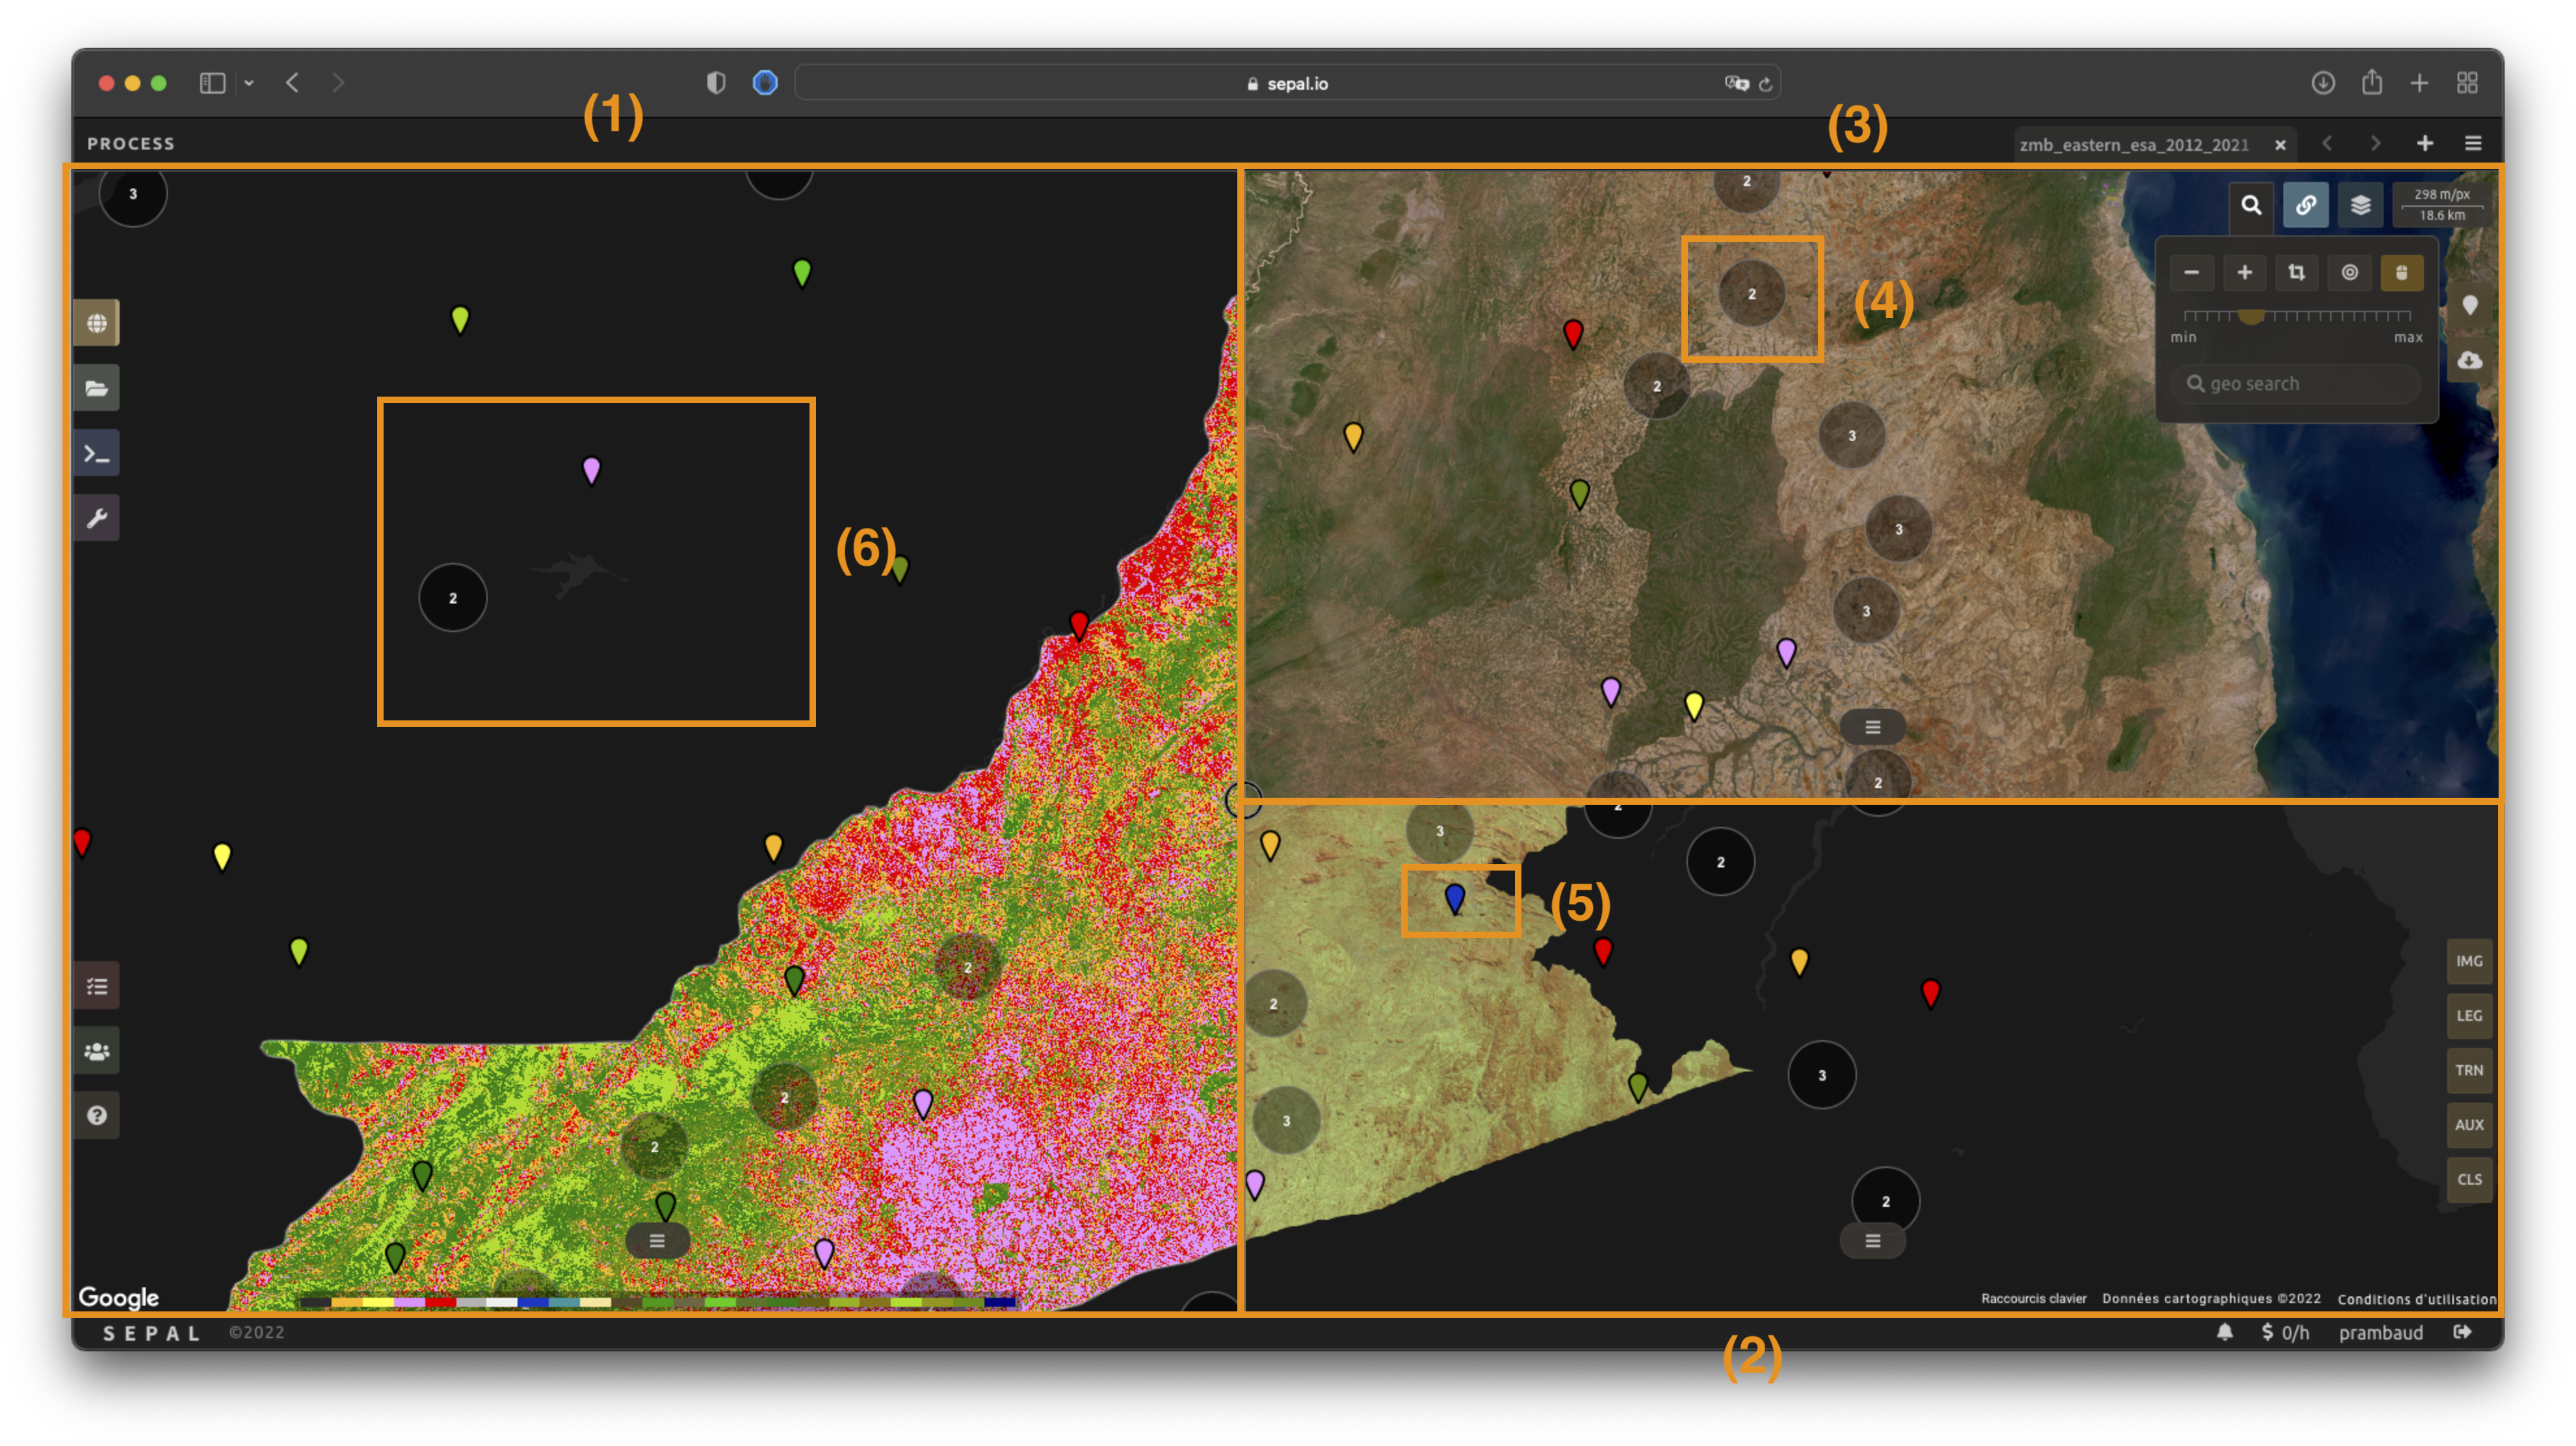Open the terminal icon in left sidebar

96,454
